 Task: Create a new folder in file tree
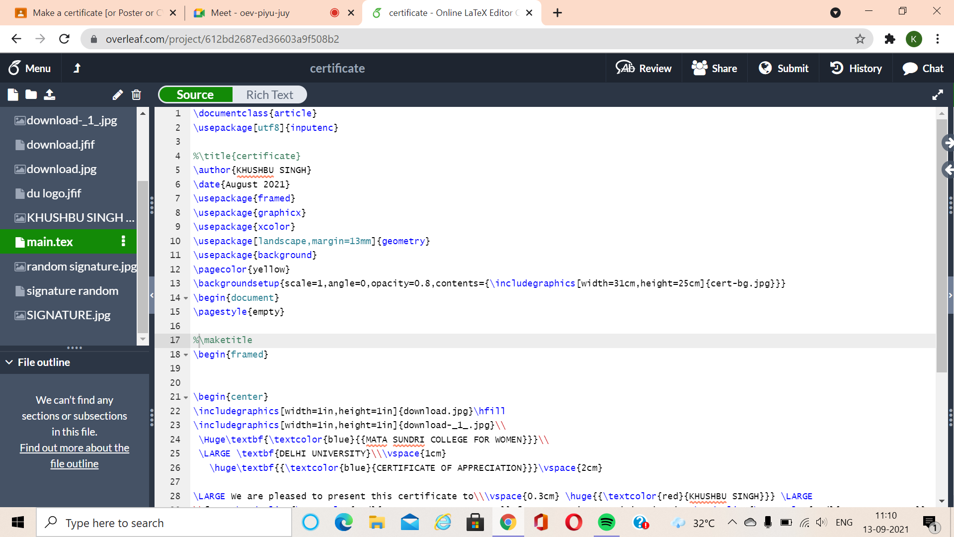coord(31,94)
